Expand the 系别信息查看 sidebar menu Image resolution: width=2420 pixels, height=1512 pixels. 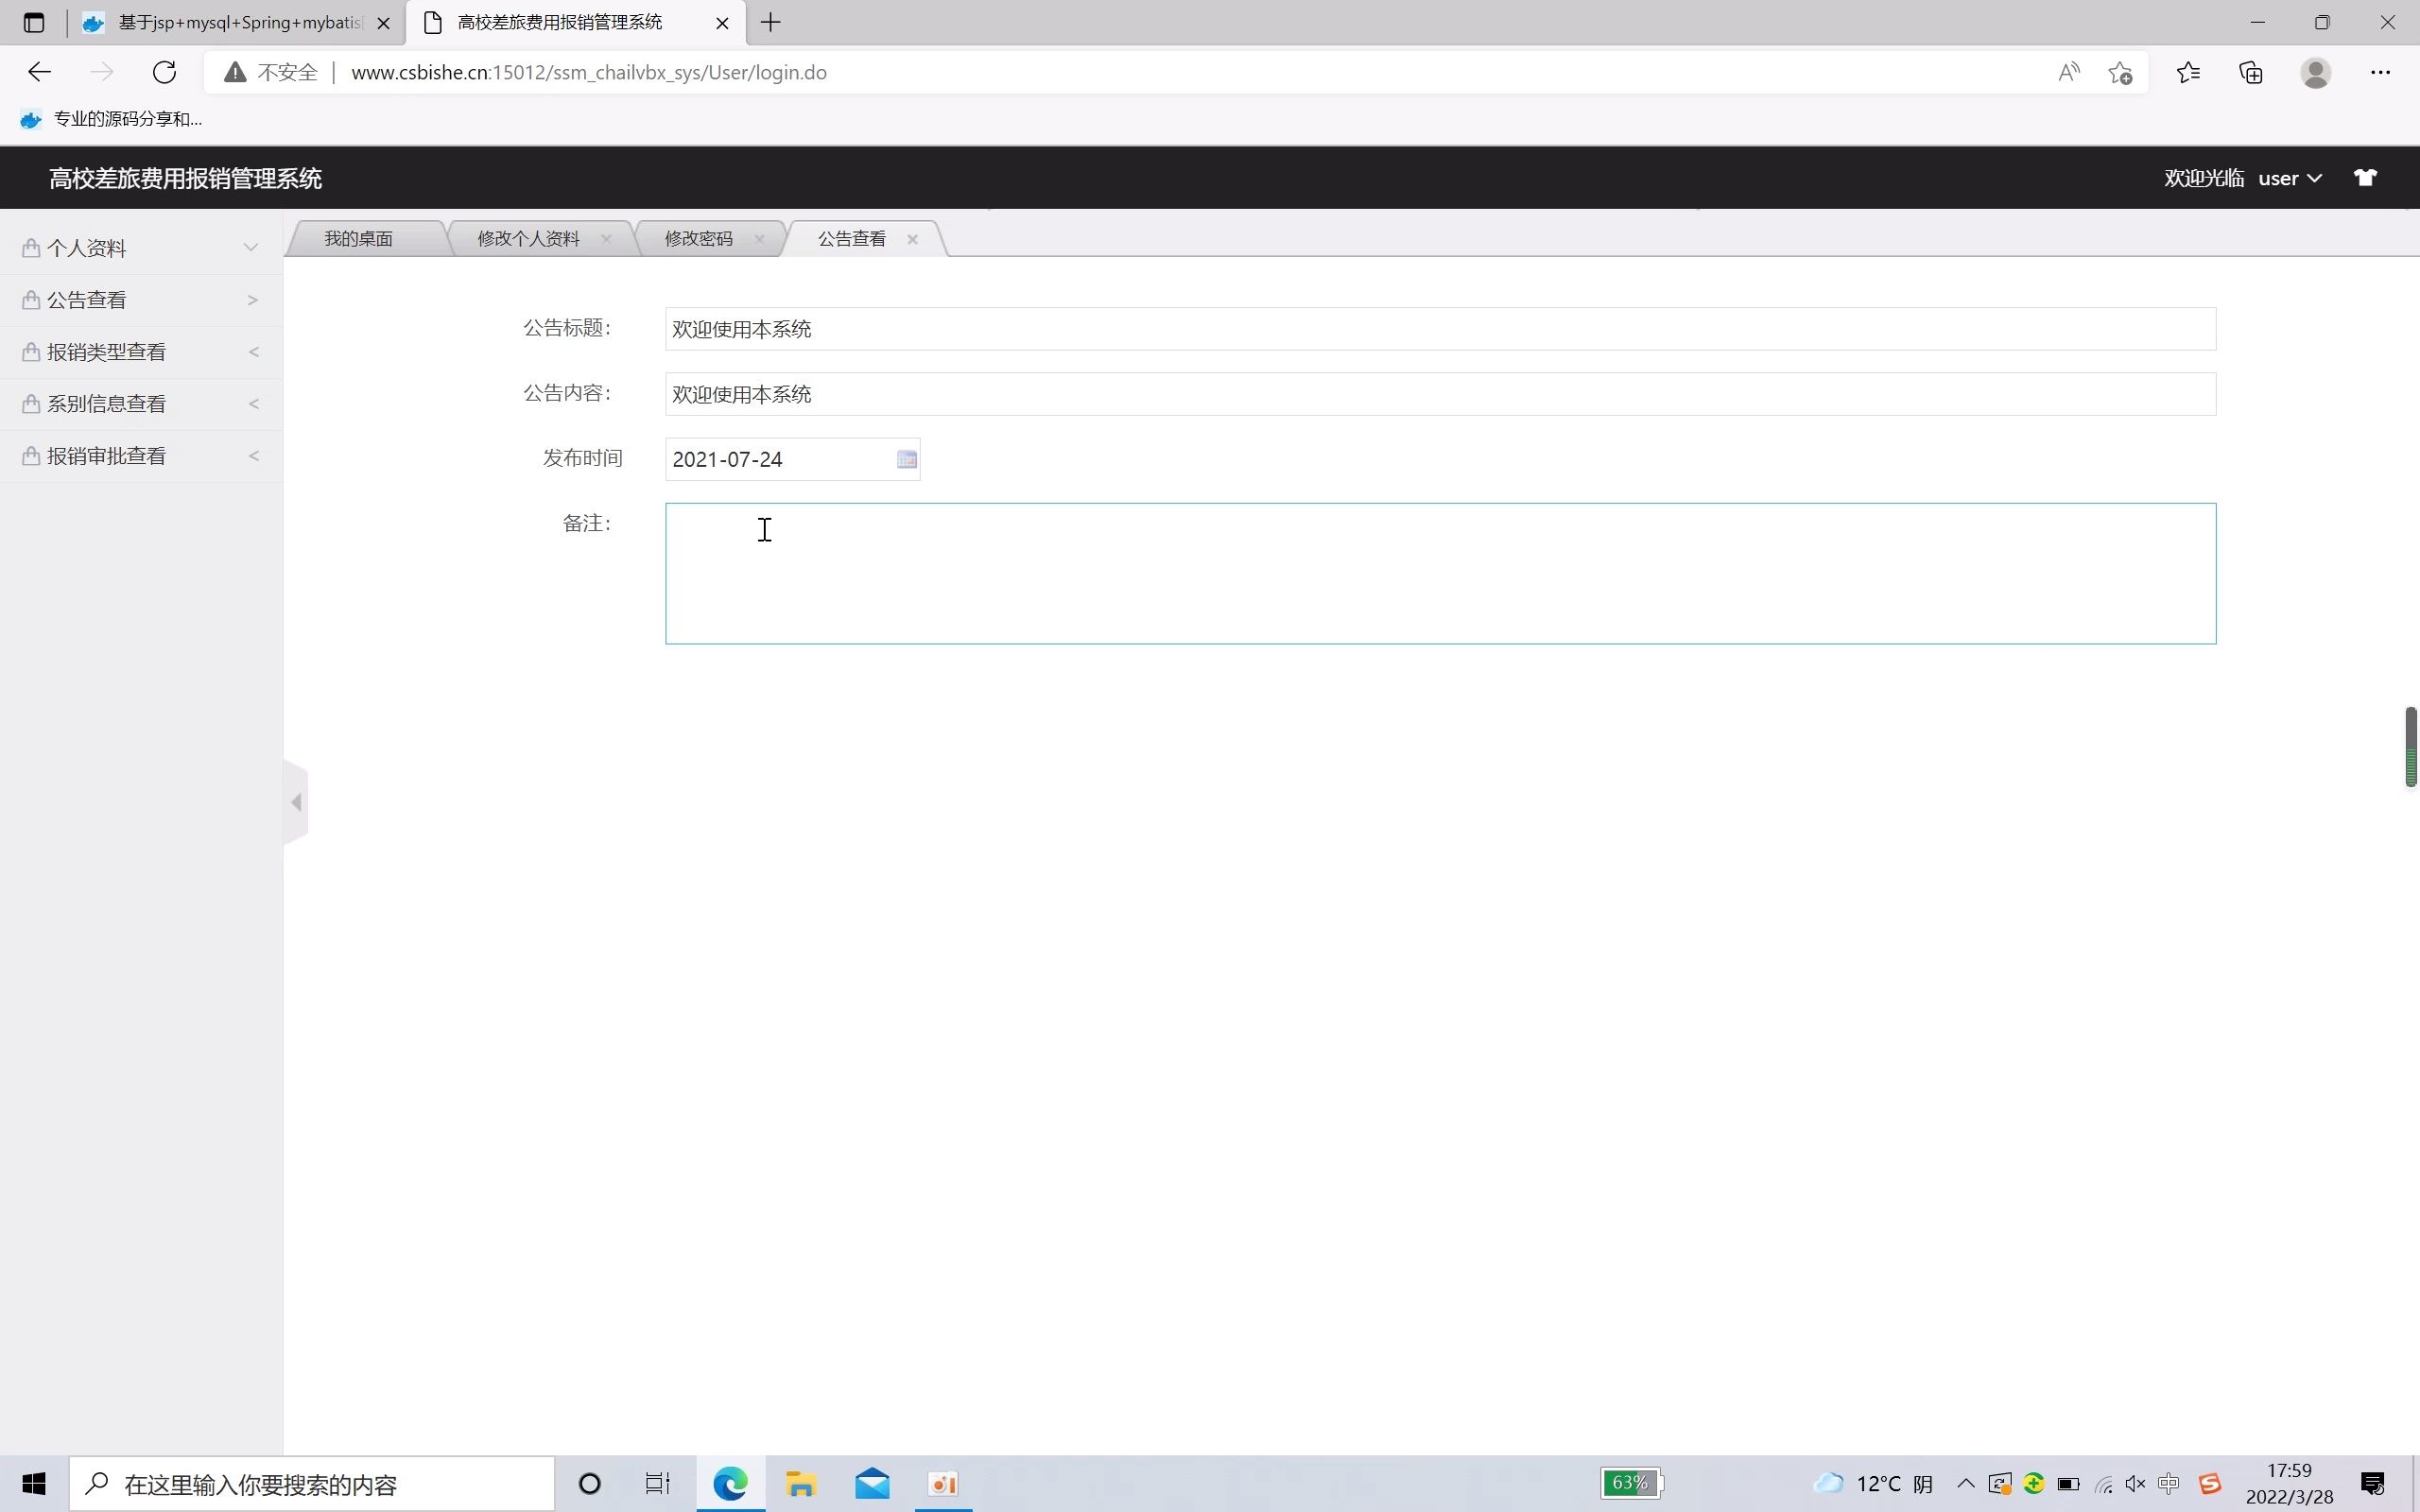(140, 404)
